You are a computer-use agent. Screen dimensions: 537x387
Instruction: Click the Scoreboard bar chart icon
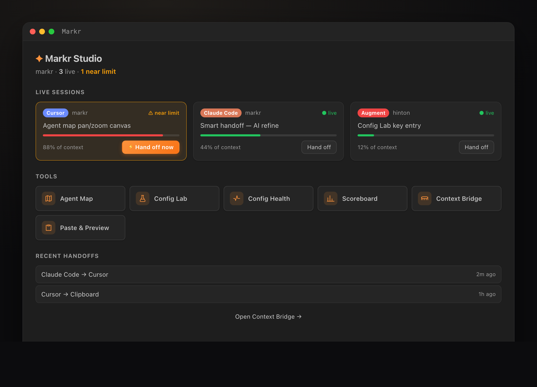331,198
